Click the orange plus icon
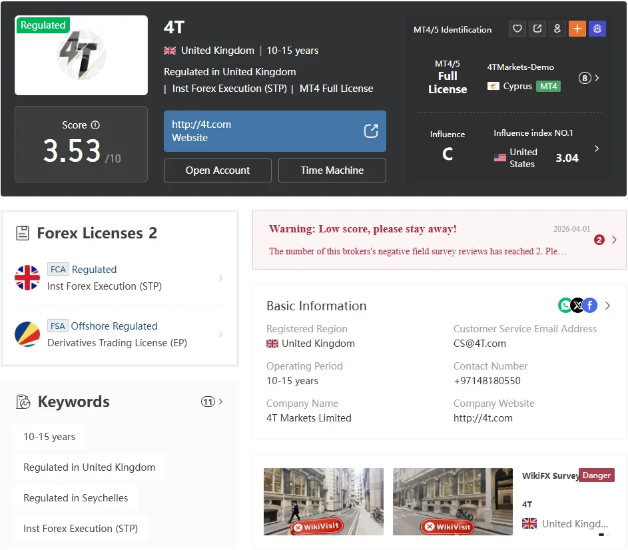 (577, 29)
